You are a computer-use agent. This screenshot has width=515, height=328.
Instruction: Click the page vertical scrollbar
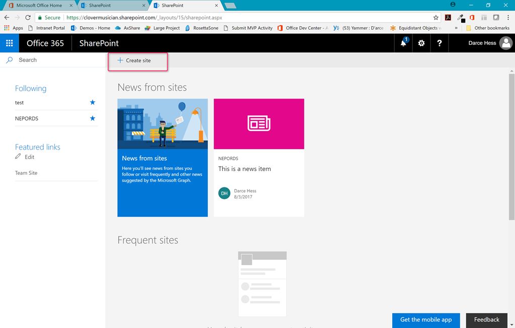point(511,147)
